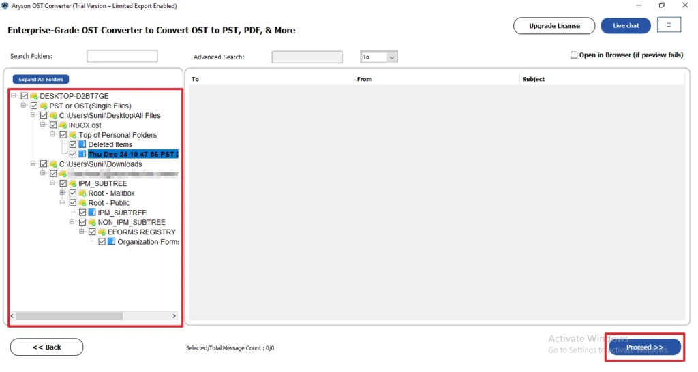
Task: Click Root - Mailbox folder icon
Action: (x=82, y=193)
